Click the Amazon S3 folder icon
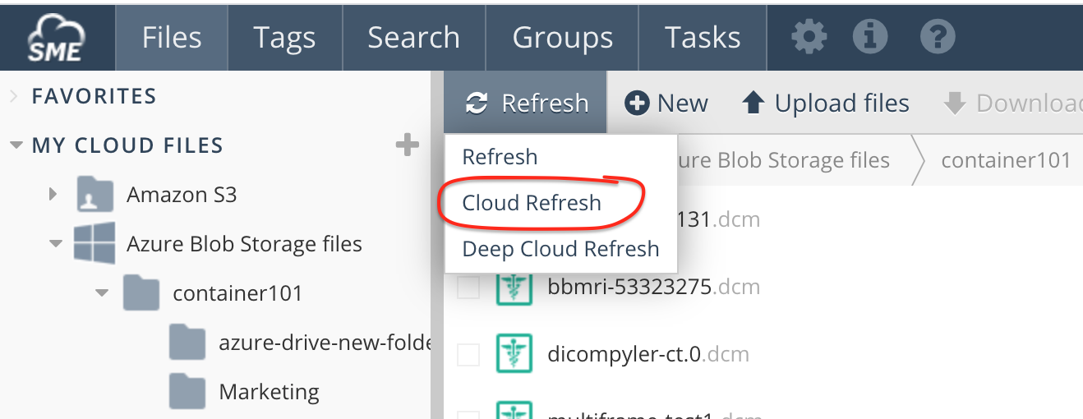1083x419 pixels. coord(94,195)
